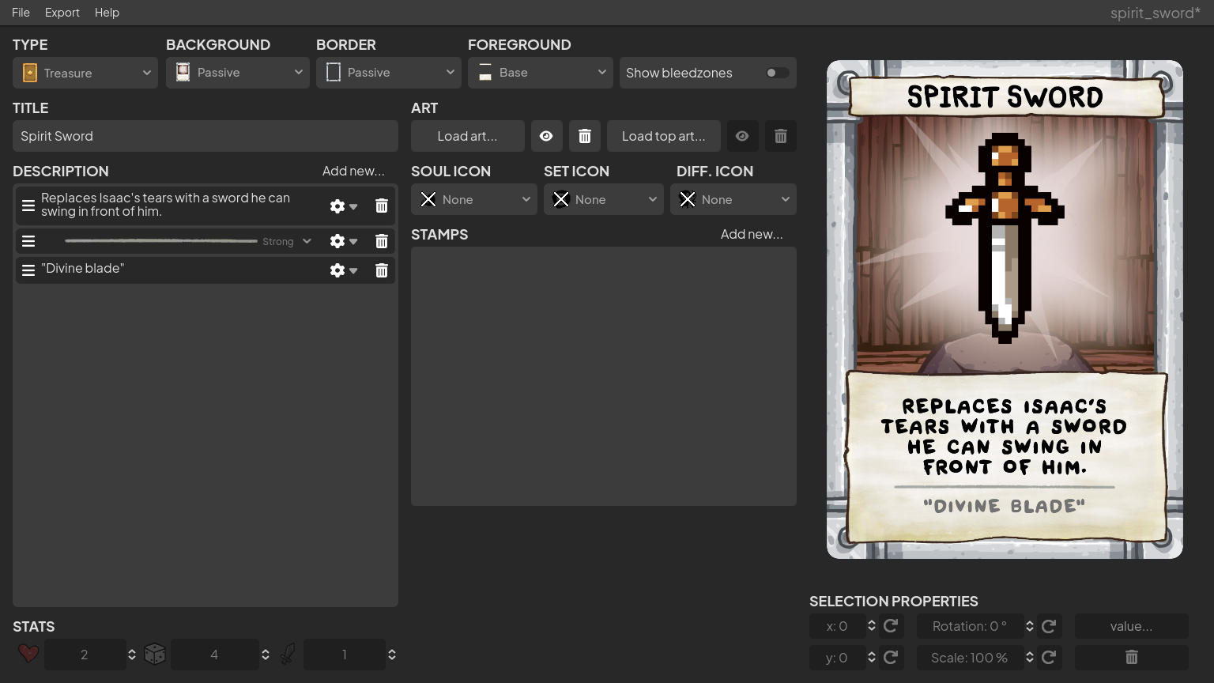Click the dice stat field showing 4
The width and height of the screenshot is (1214, 683).
pos(214,655)
